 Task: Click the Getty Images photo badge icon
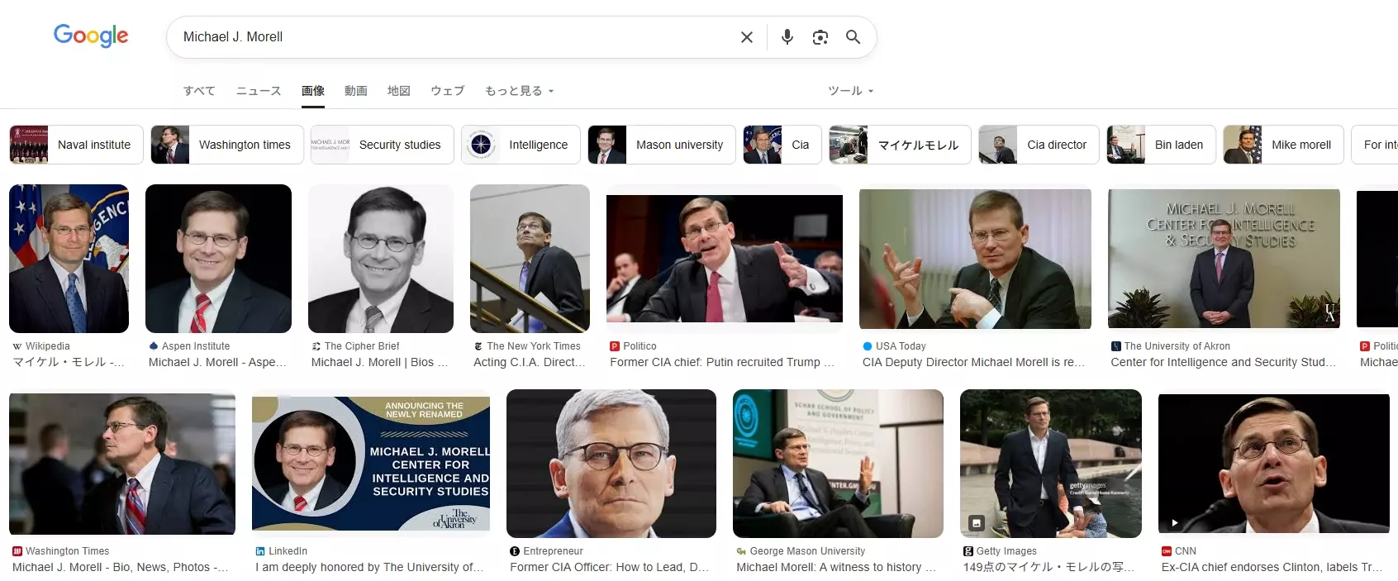coord(976,522)
